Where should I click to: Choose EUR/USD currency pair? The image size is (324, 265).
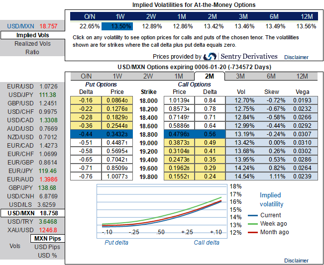tap(20, 87)
